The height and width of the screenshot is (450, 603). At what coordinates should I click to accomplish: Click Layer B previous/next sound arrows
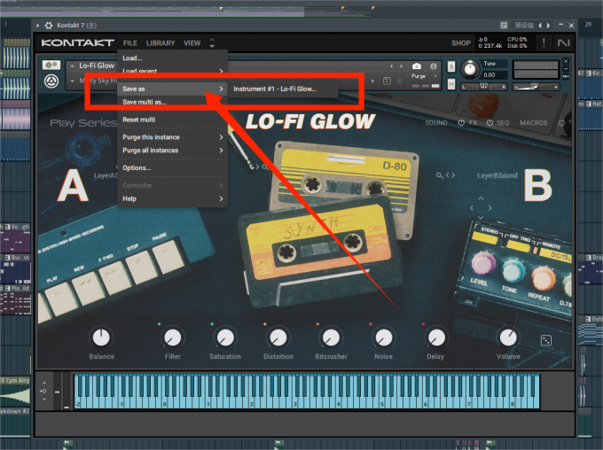click(x=450, y=175)
